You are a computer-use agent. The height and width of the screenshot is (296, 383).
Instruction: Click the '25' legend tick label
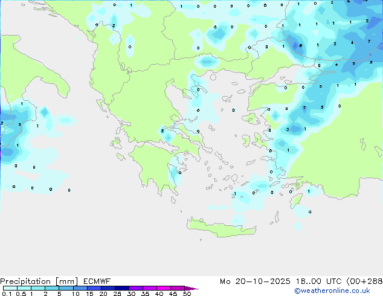pos(117,294)
